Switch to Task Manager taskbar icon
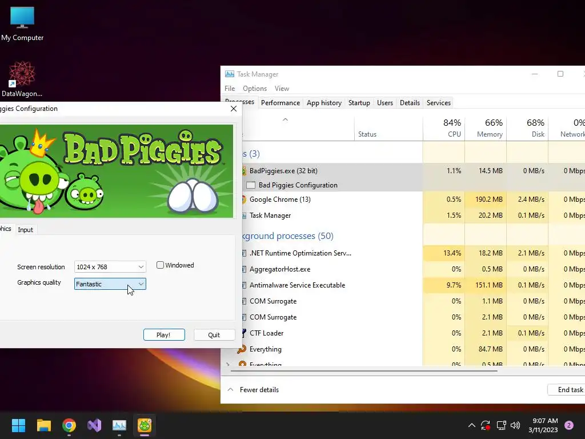Image resolution: width=585 pixels, height=439 pixels. coord(119,425)
